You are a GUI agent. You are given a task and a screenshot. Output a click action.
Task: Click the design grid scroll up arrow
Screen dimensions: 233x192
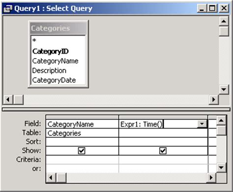tap(221, 121)
